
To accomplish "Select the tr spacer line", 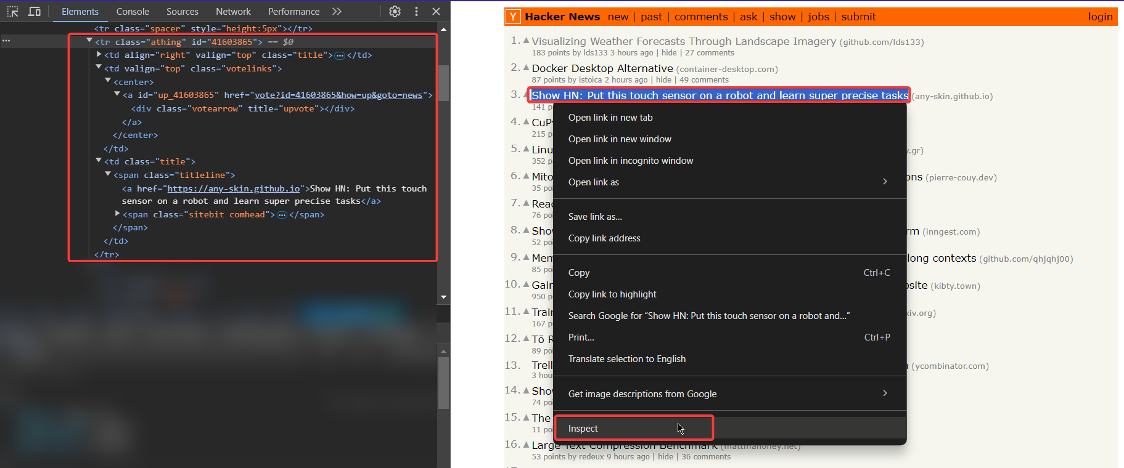I will pyautogui.click(x=203, y=28).
